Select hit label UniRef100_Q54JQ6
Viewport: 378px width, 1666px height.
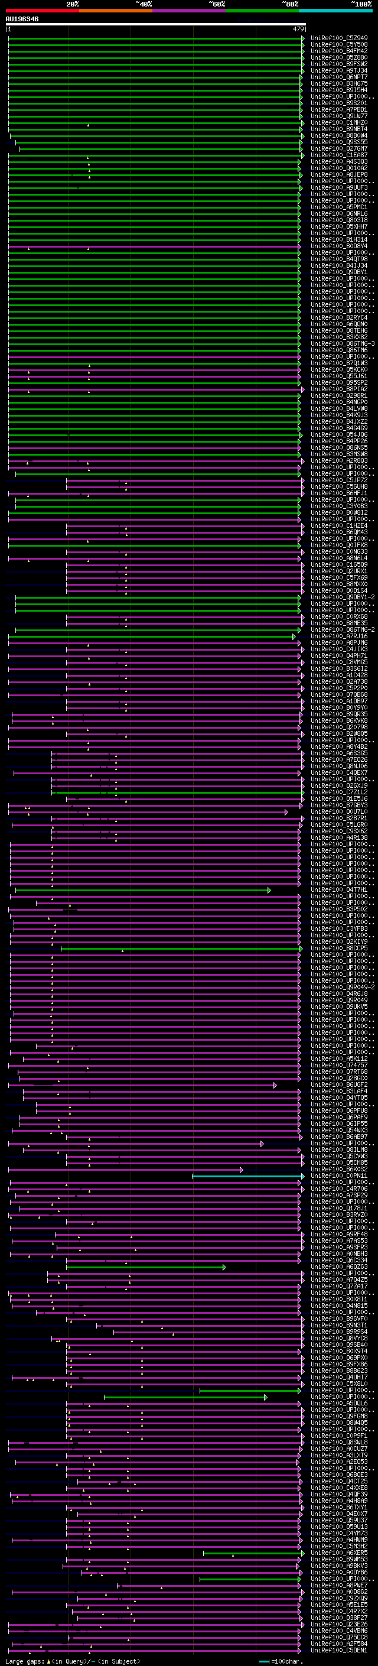pos(339,434)
